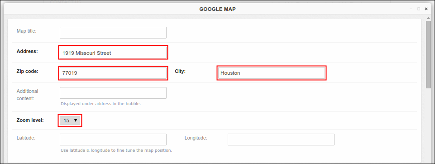Click the Additional content input box
Viewport: 435px width, 164px height.
113,93
